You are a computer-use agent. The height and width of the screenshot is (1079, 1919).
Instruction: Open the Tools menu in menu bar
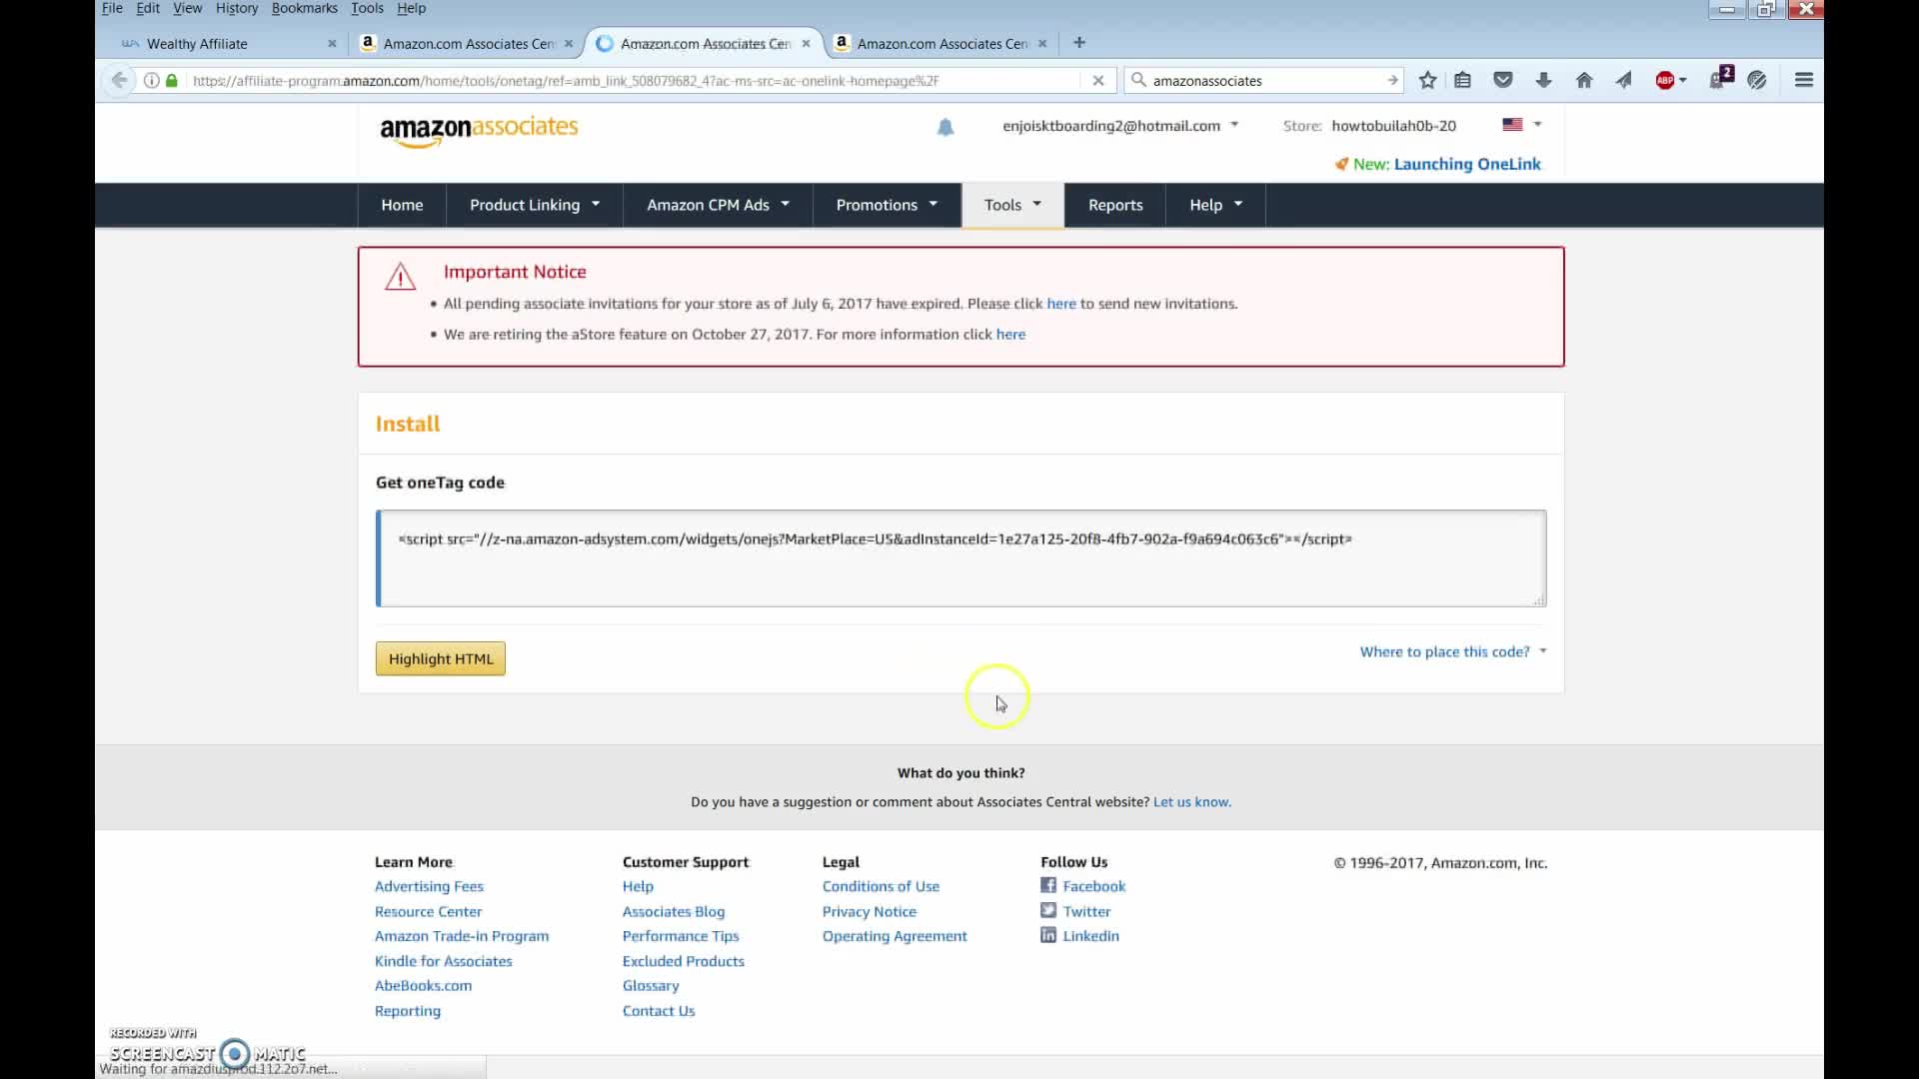coord(367,8)
